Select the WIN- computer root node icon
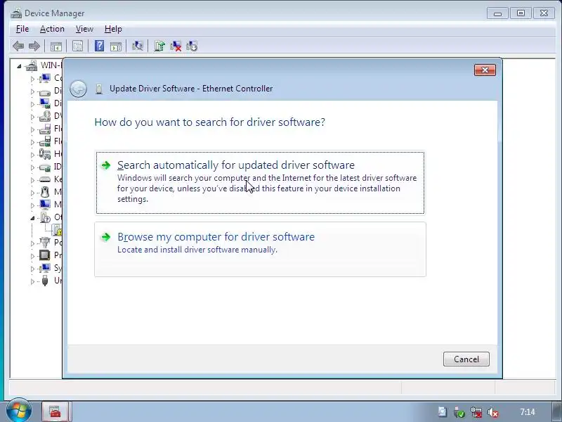The height and width of the screenshot is (422, 562). (x=32, y=65)
